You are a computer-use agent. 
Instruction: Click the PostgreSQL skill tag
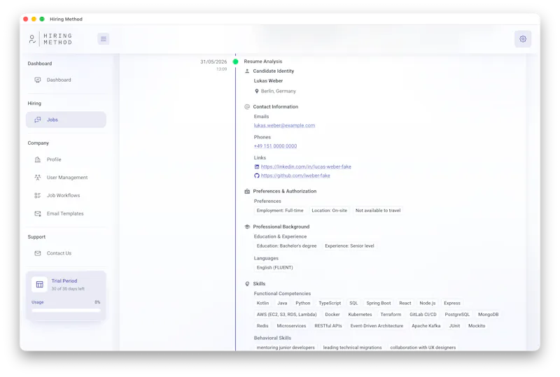point(457,315)
